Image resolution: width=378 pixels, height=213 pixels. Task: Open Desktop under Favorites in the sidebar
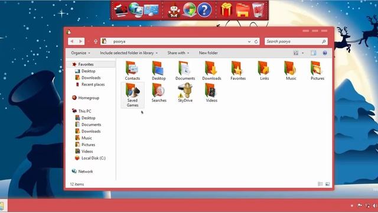click(85, 71)
